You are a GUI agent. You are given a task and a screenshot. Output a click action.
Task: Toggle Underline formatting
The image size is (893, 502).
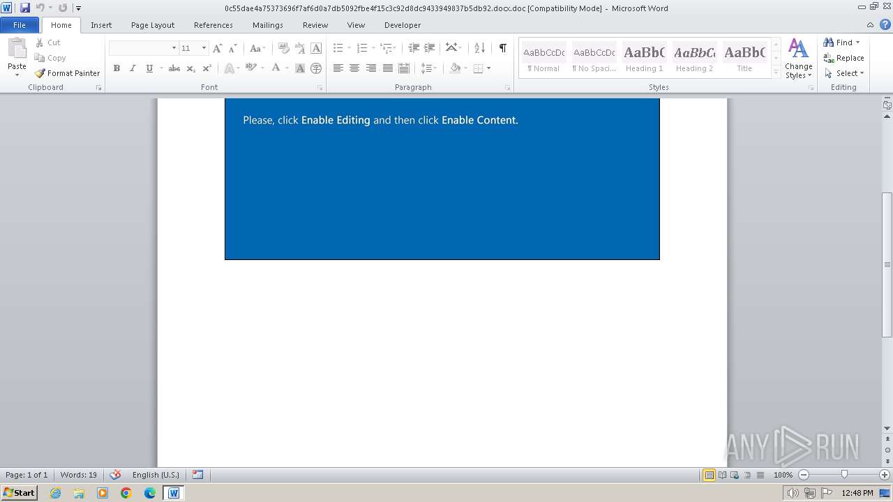(149, 68)
